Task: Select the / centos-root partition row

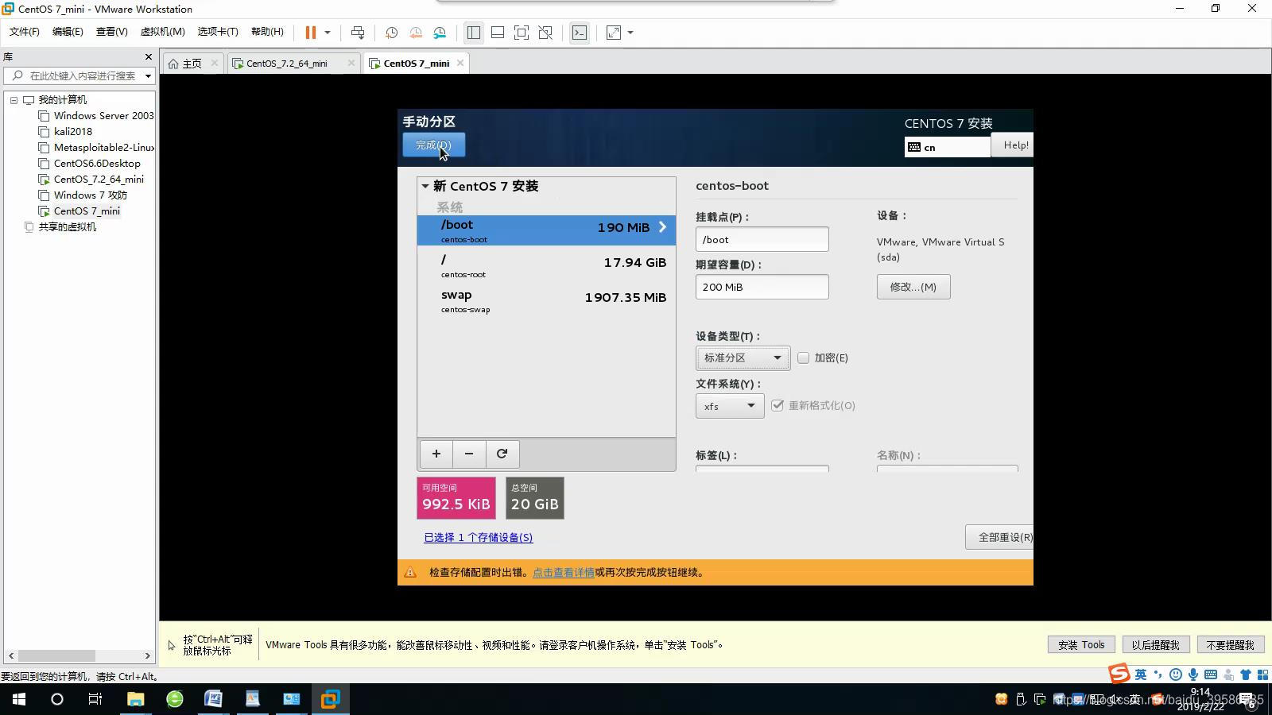Action: coord(546,265)
